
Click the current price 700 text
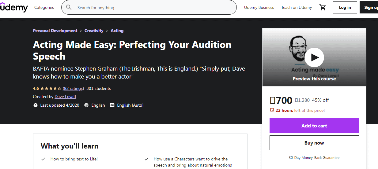(x=281, y=100)
